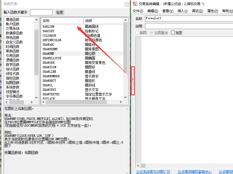The image size is (233, 174).
Task: Click the trading system editor title icon
Action: tap(135, 4)
